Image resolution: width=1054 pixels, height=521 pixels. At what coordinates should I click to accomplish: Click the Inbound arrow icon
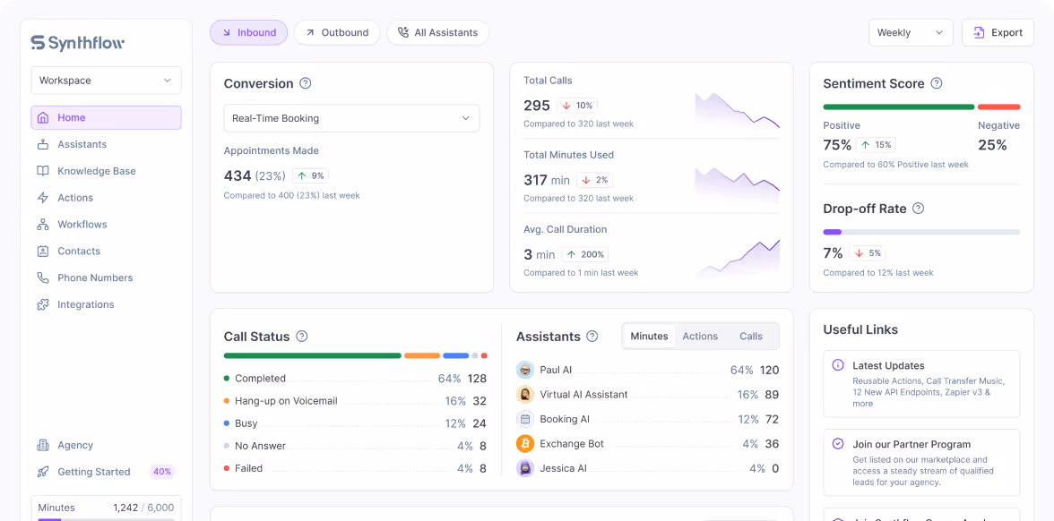point(227,32)
